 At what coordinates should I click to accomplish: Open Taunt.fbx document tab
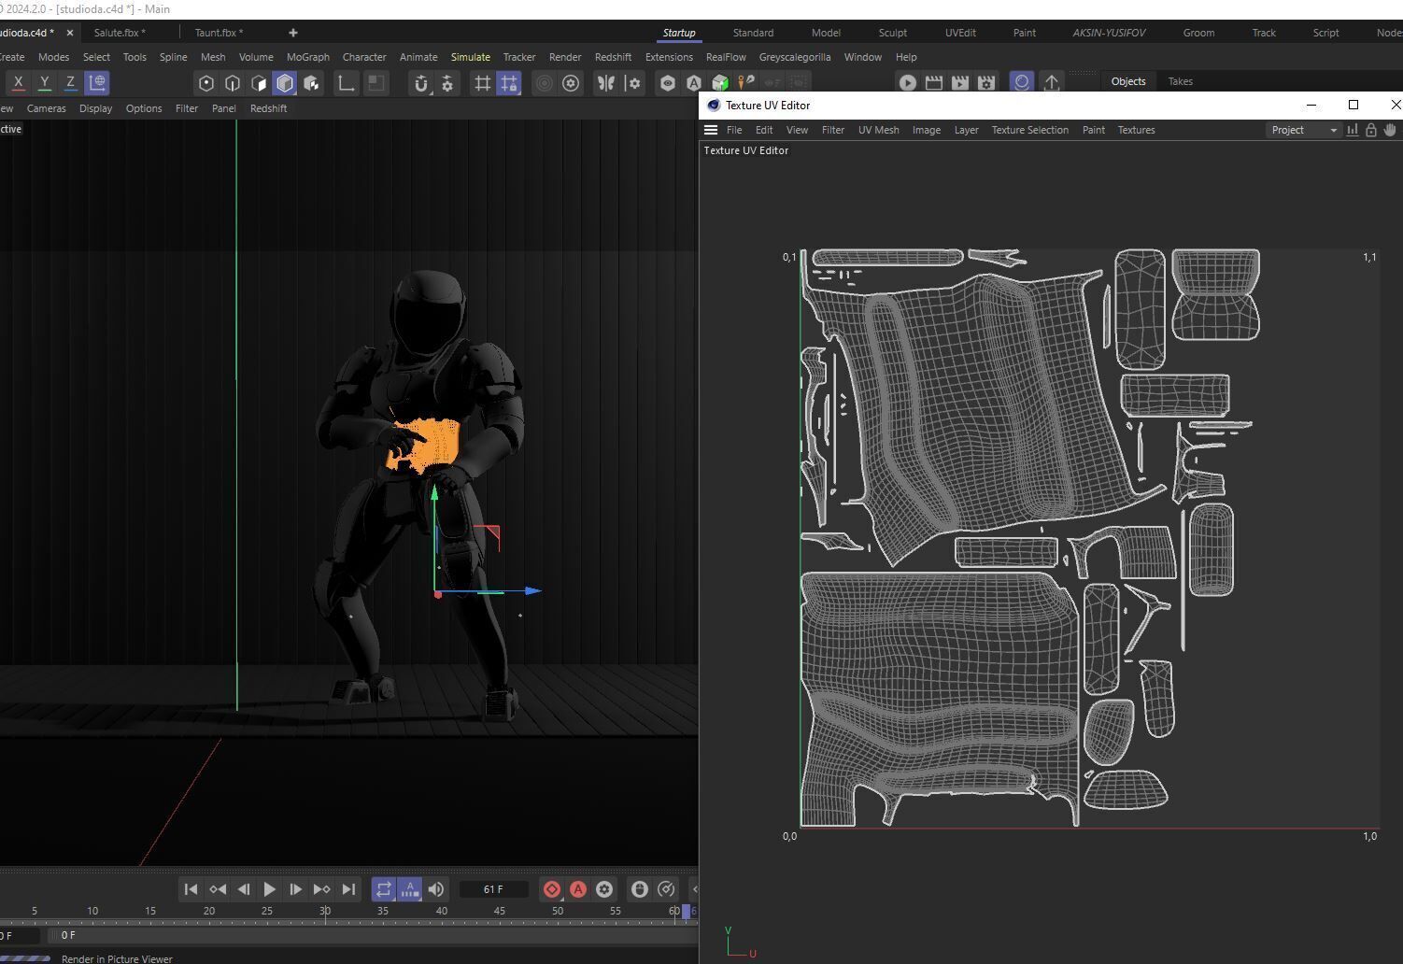219,33
